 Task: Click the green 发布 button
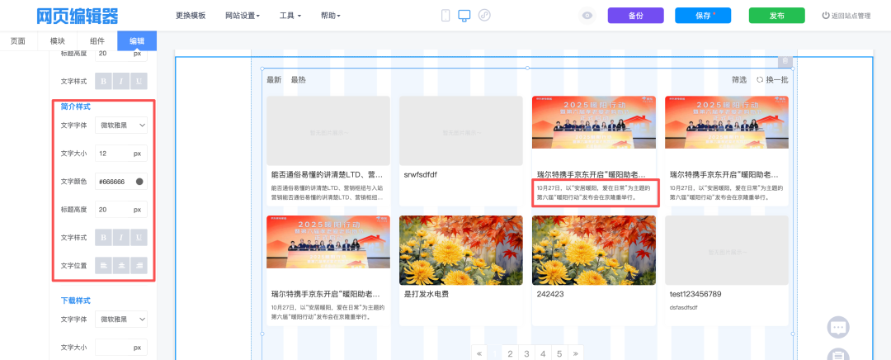(x=777, y=16)
